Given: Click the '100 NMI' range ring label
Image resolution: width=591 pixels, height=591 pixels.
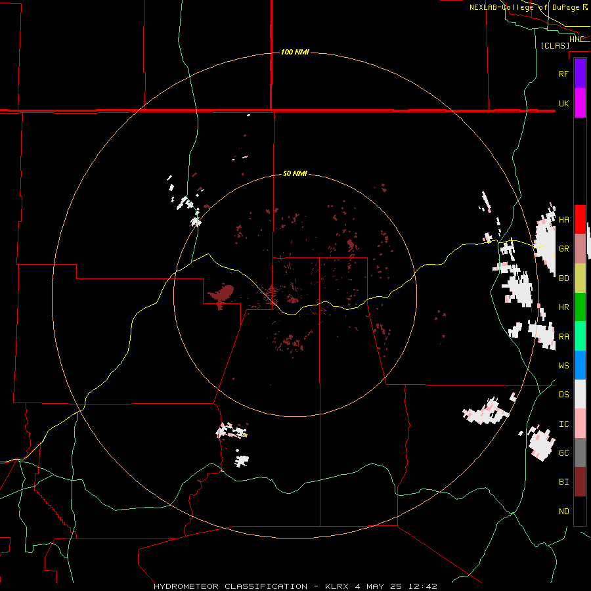Looking at the screenshot, I should point(295,52).
